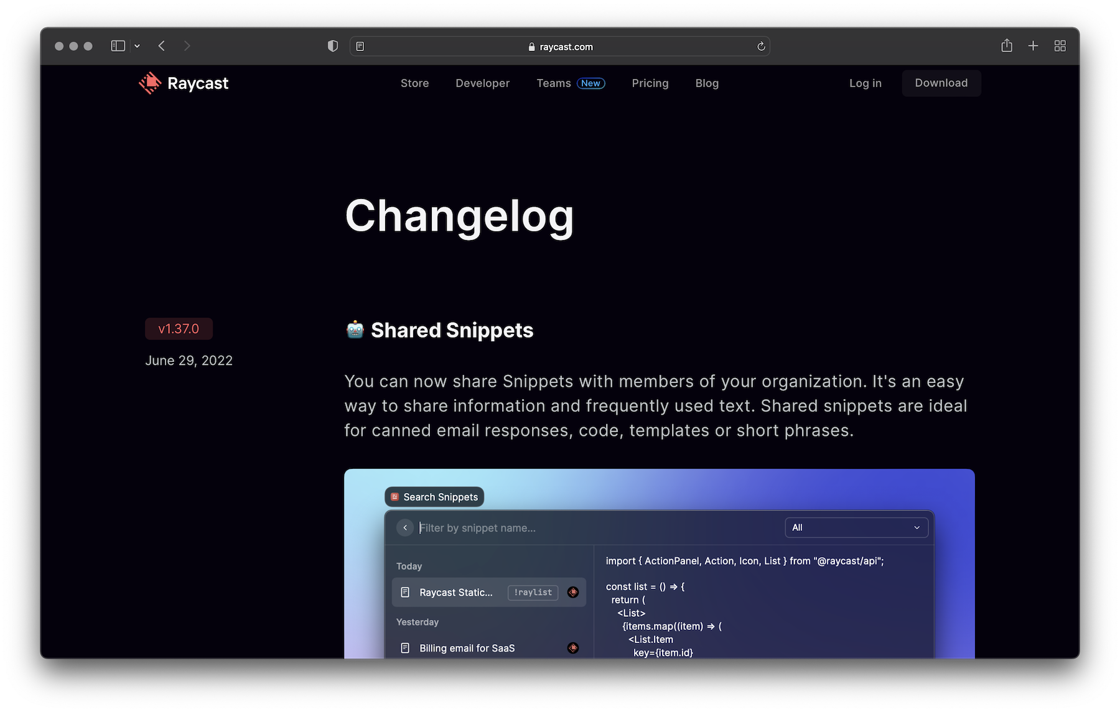Viewport: 1120px width, 712px height.
Task: Open the Developer menu item
Action: tap(482, 83)
